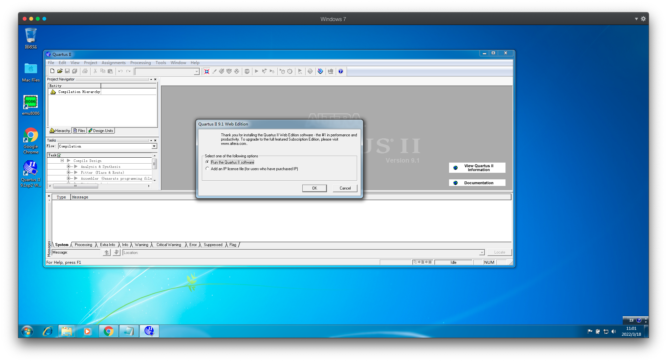Click OK in the Web Edition dialog
This screenshot has height=362, width=667.
click(x=314, y=188)
